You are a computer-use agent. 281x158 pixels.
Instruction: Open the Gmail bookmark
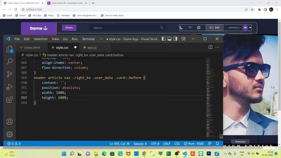20,15
